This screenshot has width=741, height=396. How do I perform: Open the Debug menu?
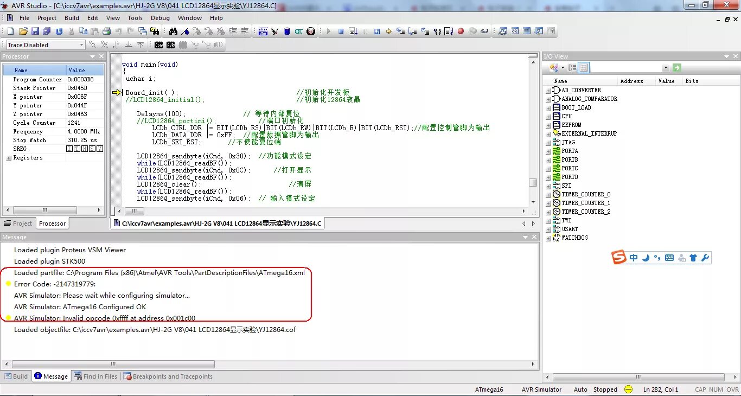[160, 18]
